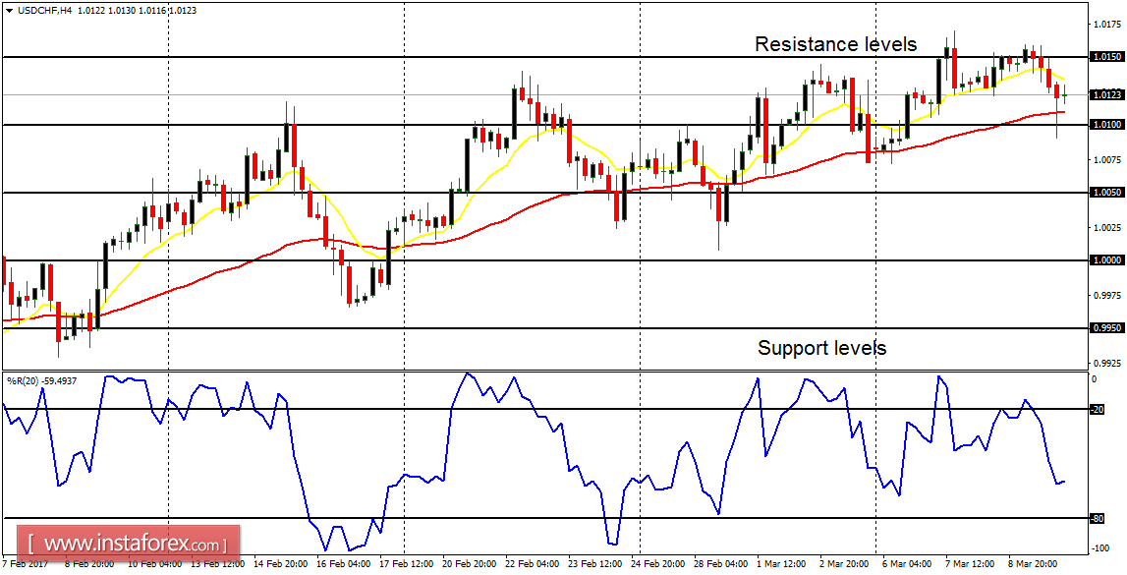The height and width of the screenshot is (575, 1127).
Task: Expand the chart symbol dropdown triangle
Action: 9,10
